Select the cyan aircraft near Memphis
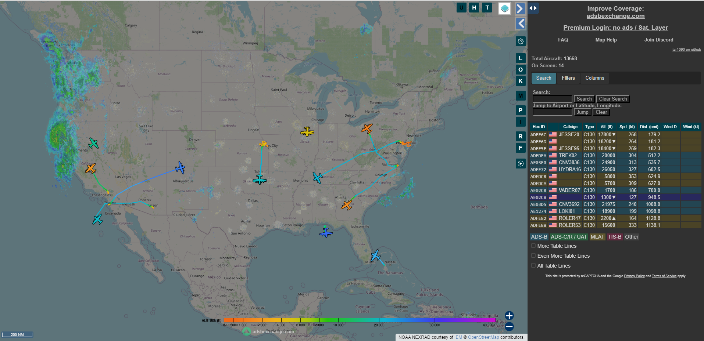Image resolution: width=704 pixels, height=341 pixels. [318, 178]
